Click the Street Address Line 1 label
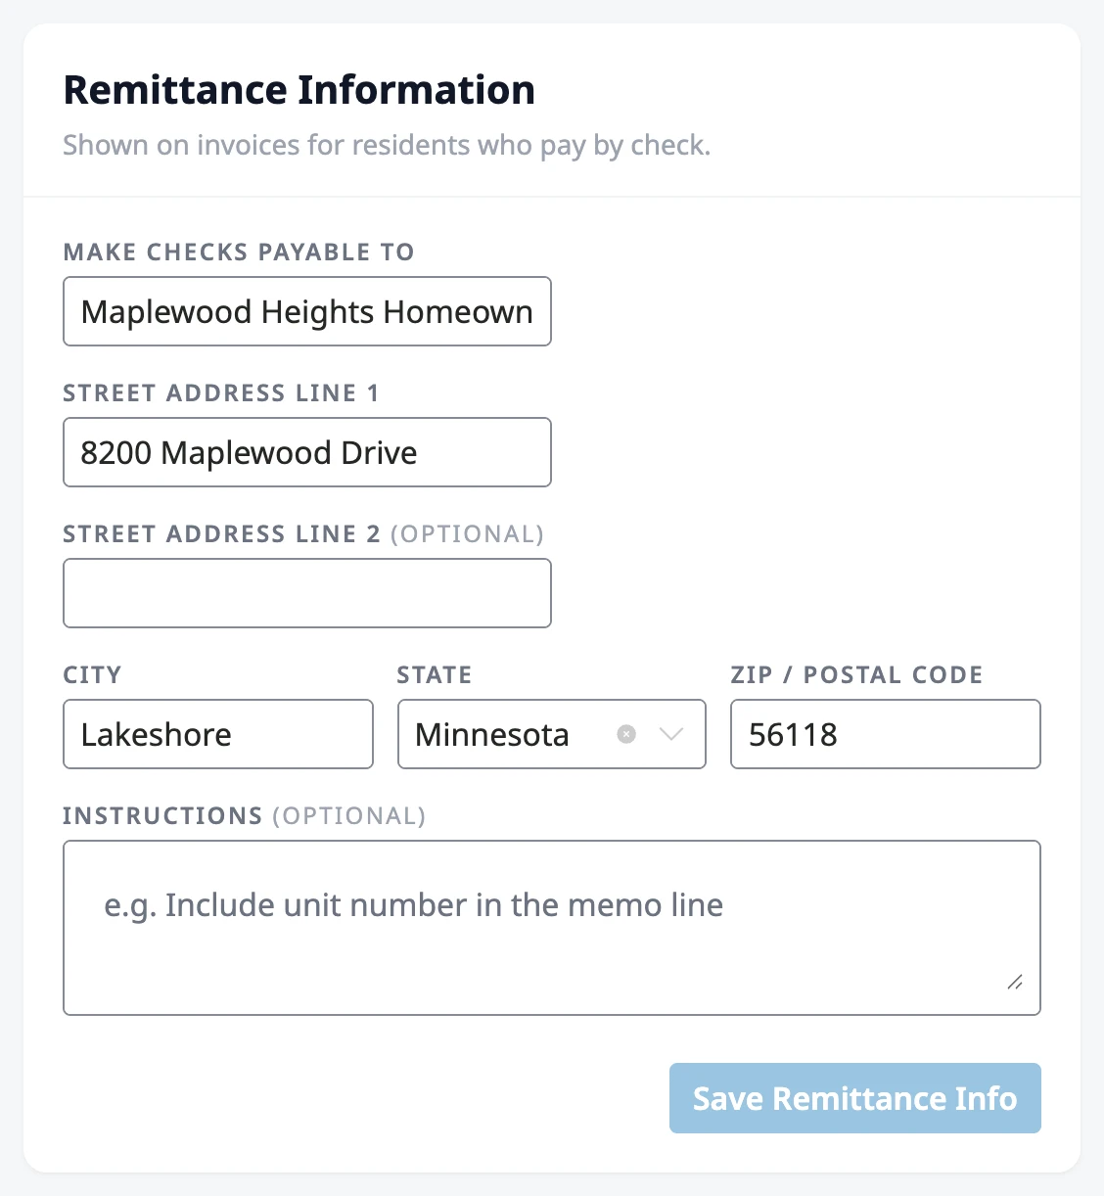Viewport: 1104px width, 1196px height. click(221, 393)
